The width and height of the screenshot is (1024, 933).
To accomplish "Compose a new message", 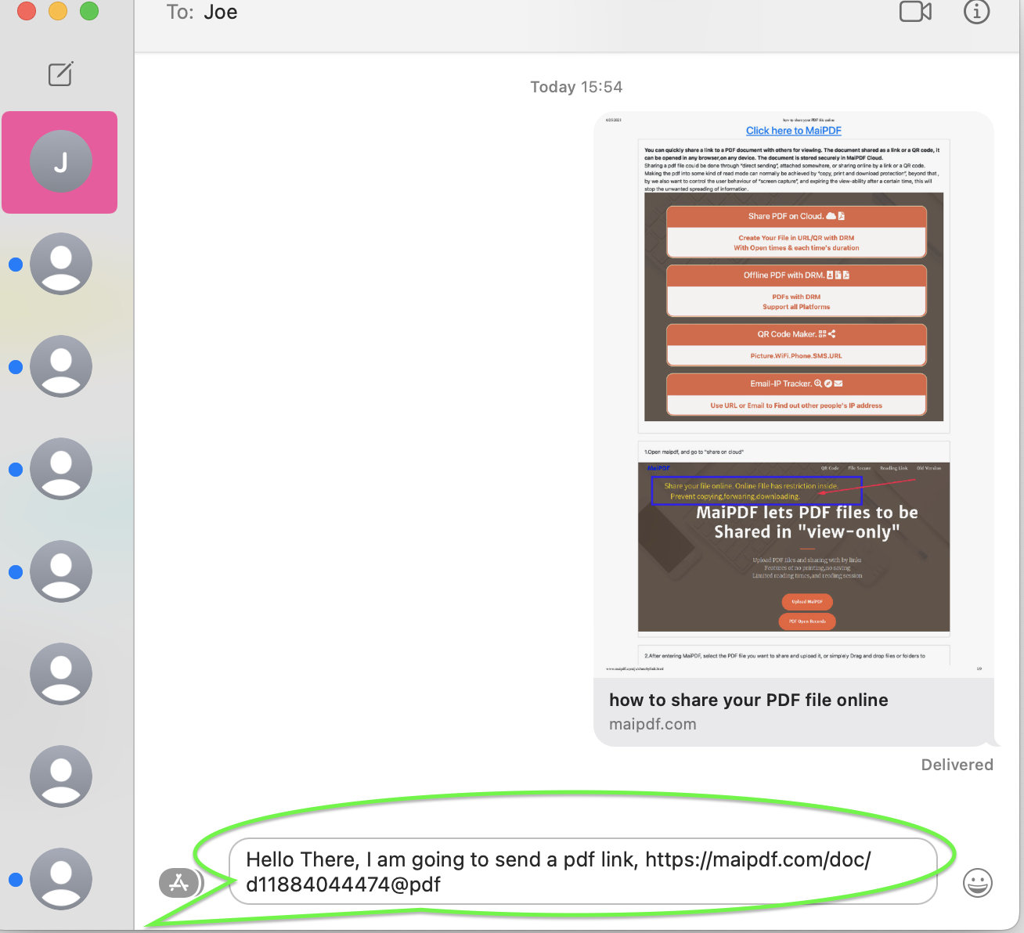I will (60, 74).
